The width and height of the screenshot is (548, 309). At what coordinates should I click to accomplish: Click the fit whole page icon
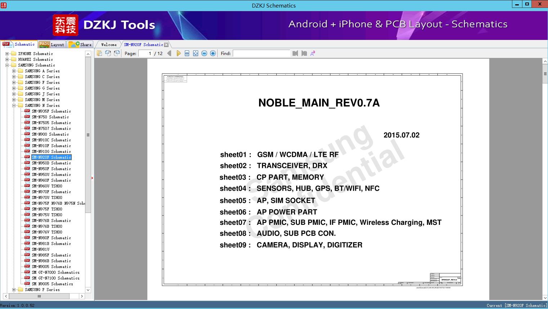[196, 53]
